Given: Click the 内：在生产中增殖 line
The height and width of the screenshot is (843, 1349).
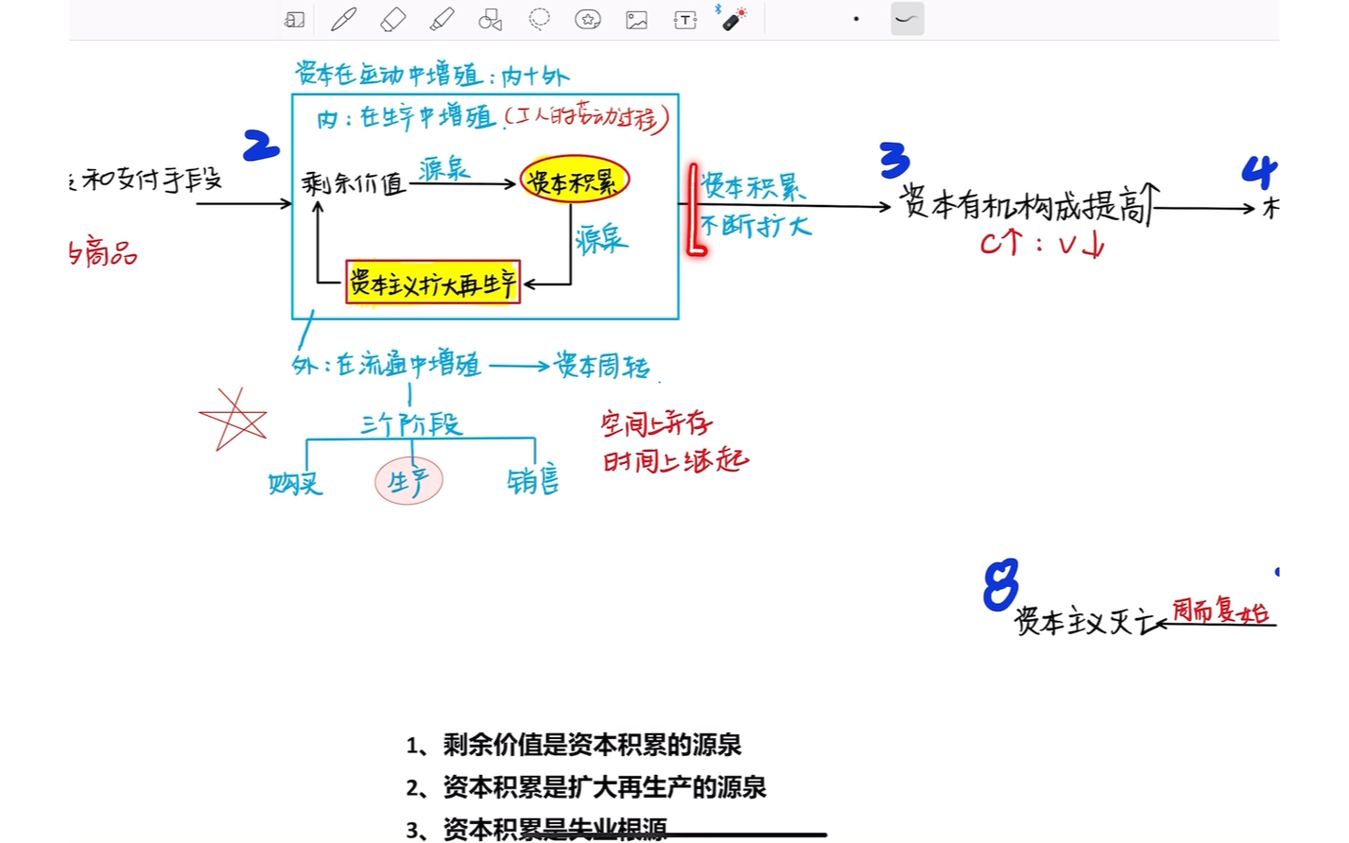Looking at the screenshot, I should [x=406, y=117].
